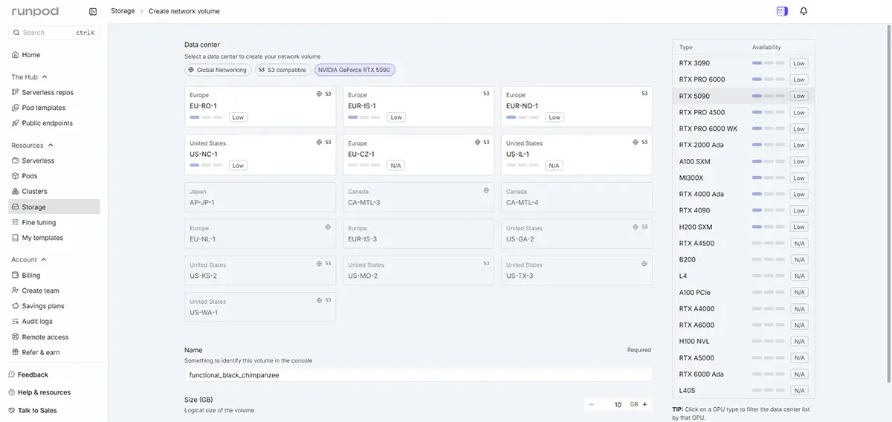Open Pods from the sidebar
This screenshot has height=422, width=892.
[x=30, y=176]
